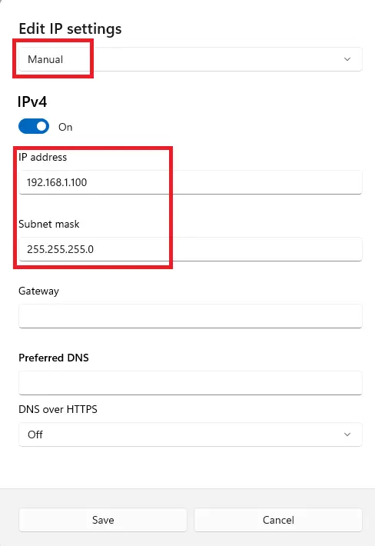Select the Subnet mask field with 255.255.255.0

191,249
